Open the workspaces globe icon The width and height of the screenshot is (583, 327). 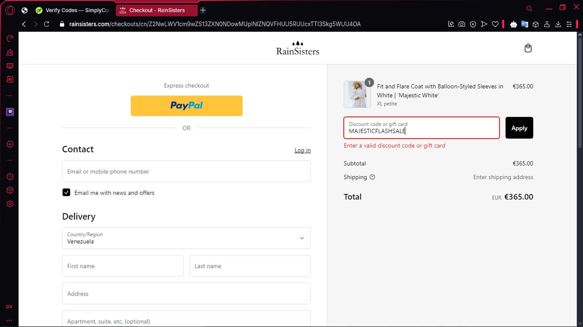[24, 10]
